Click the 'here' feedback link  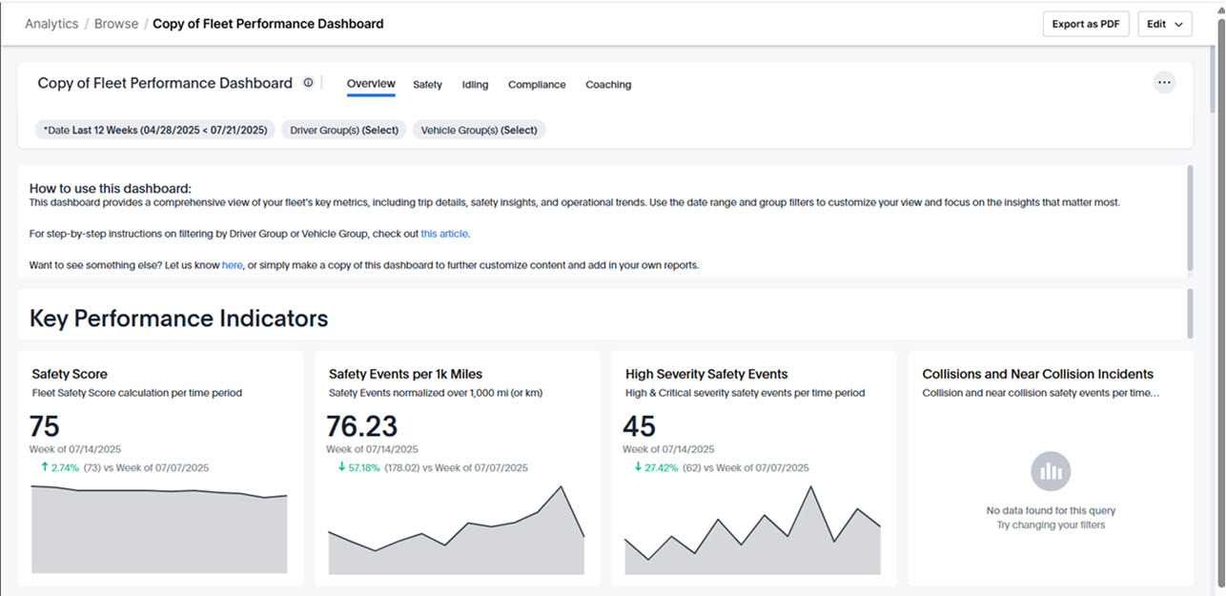(233, 265)
